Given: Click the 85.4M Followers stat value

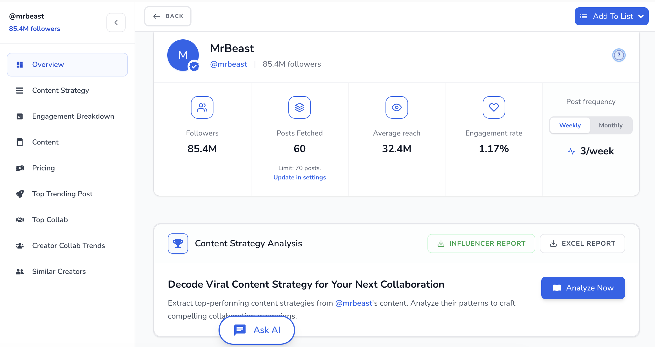Looking at the screenshot, I should (202, 149).
